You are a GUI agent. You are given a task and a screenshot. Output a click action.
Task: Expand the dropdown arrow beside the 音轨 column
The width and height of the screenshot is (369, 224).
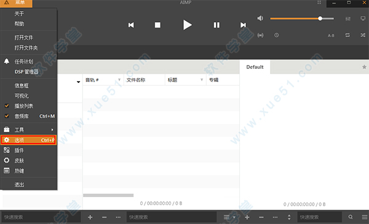tap(119, 80)
